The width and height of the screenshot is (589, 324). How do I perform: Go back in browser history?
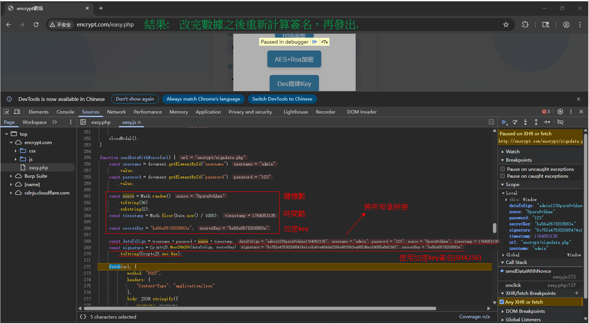pos(9,25)
